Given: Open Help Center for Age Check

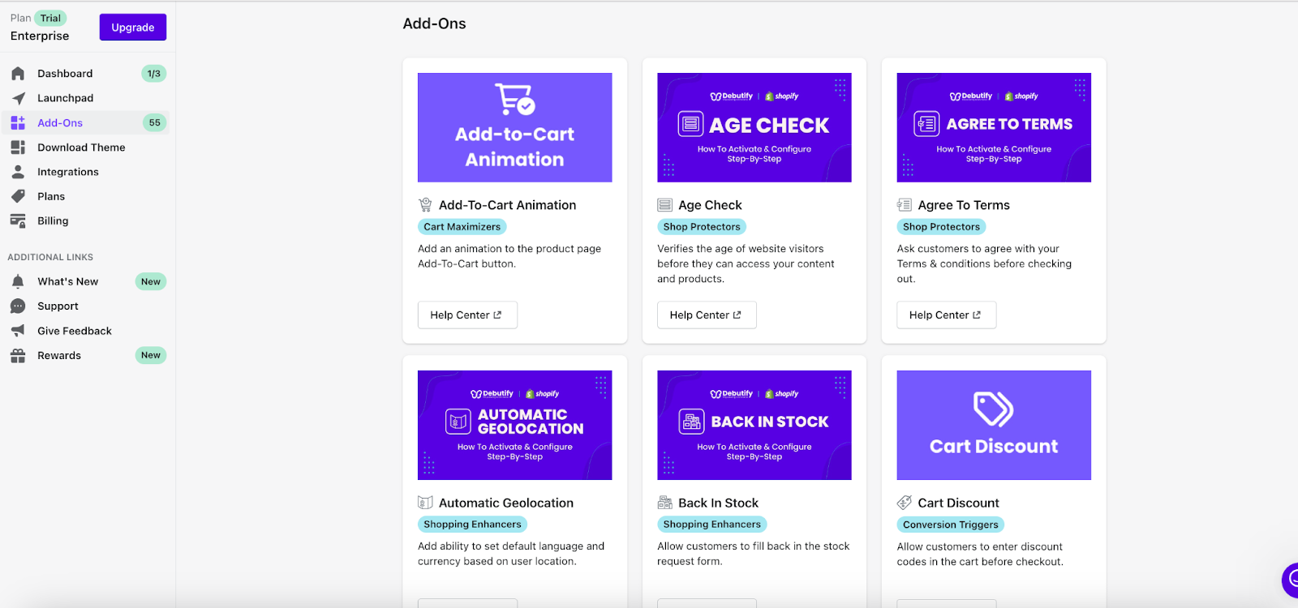Looking at the screenshot, I should 707,315.
